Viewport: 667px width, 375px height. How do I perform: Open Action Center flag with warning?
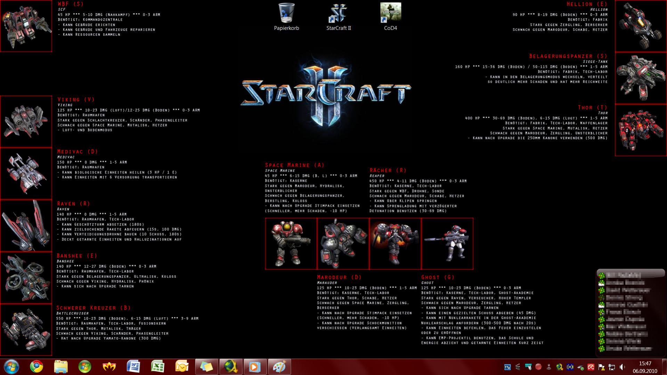[x=601, y=367]
